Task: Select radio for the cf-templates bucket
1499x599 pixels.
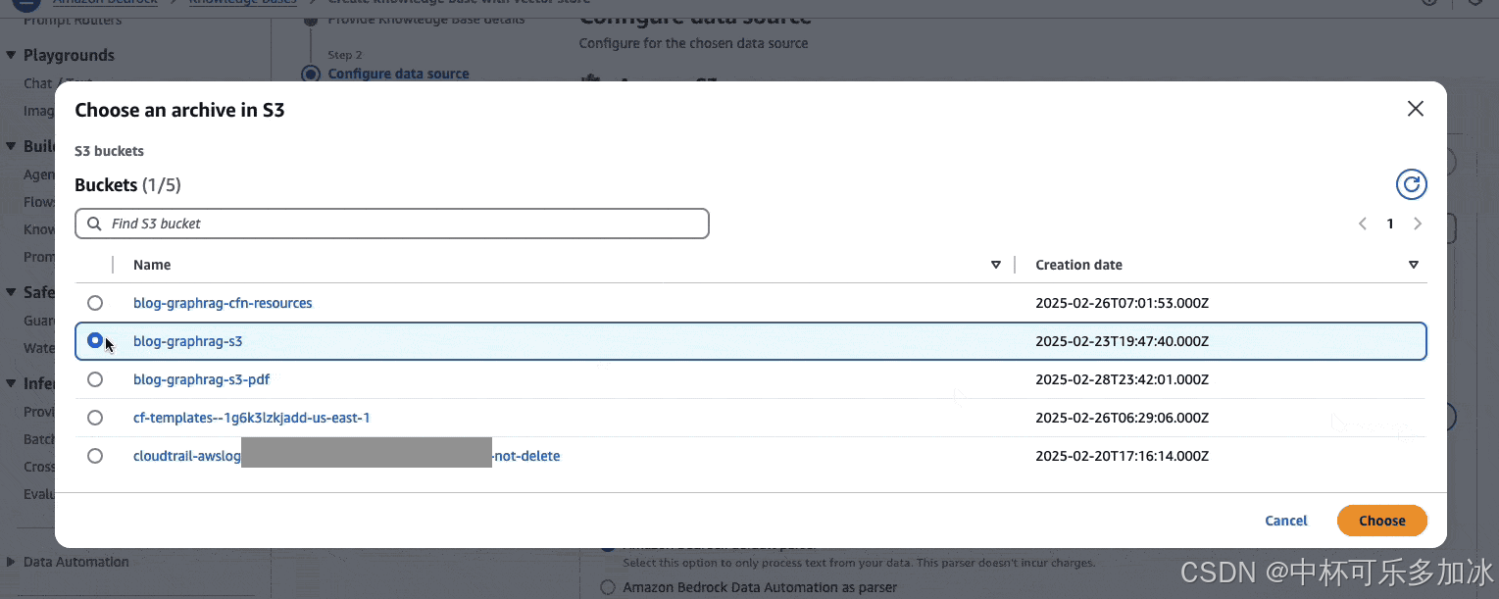Action: (95, 418)
